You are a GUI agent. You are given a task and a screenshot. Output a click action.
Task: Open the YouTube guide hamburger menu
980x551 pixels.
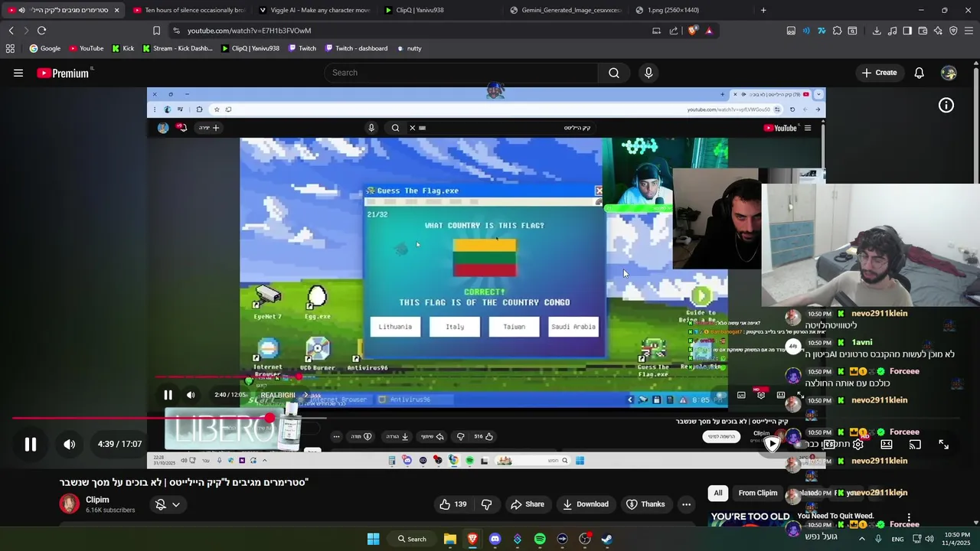click(18, 73)
